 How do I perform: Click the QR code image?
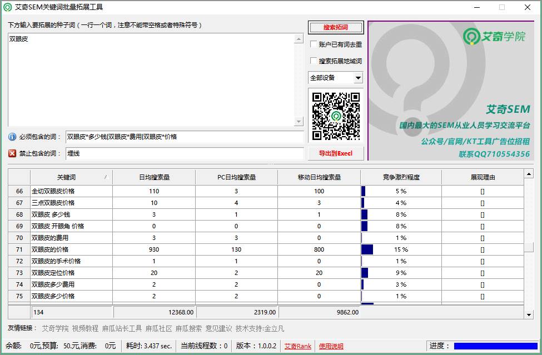click(x=336, y=116)
